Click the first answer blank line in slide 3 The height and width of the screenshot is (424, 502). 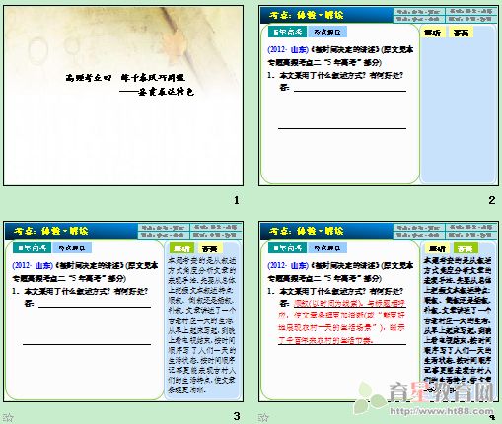pos(95,307)
